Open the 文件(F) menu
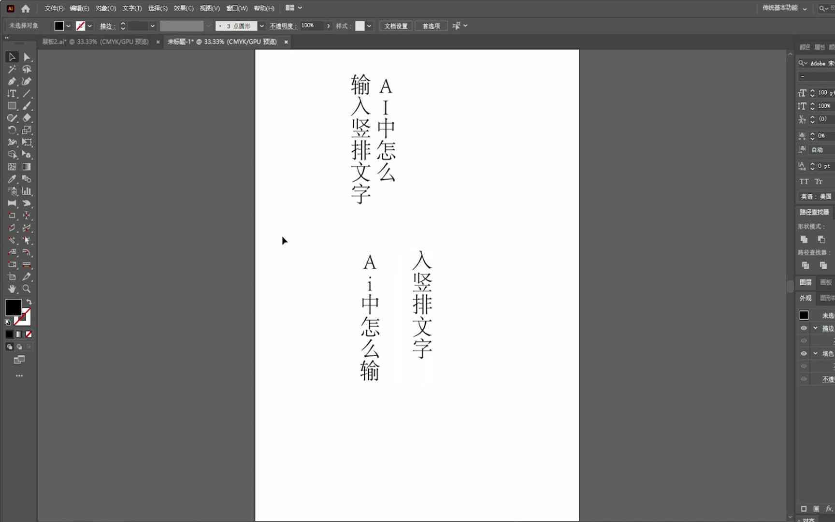 tap(54, 8)
